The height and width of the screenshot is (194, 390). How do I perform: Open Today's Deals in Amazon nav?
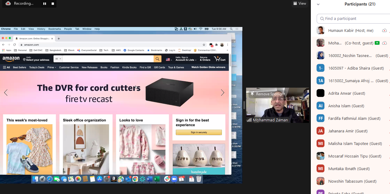click(37, 67)
